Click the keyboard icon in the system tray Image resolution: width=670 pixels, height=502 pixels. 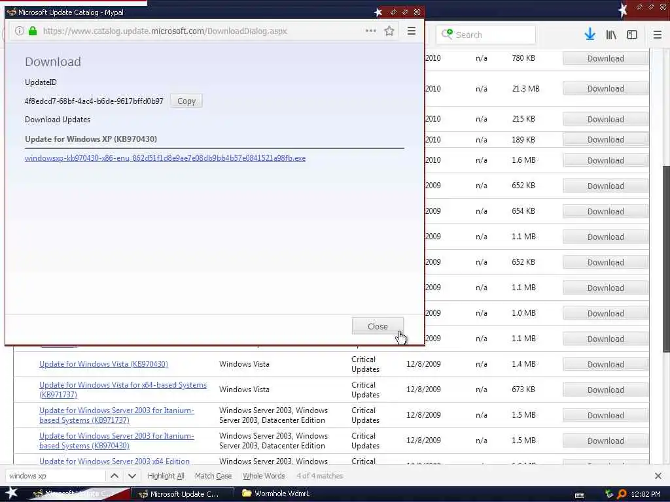coord(580,495)
